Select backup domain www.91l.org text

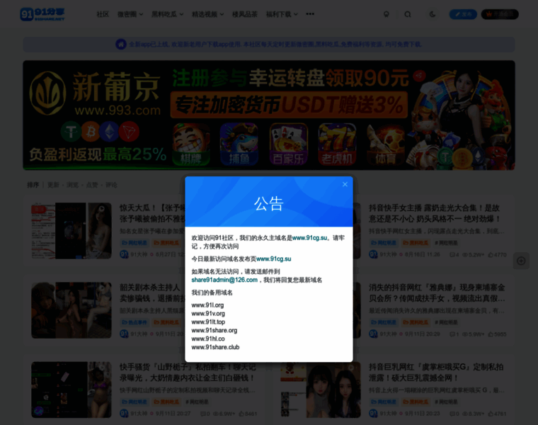click(x=207, y=305)
